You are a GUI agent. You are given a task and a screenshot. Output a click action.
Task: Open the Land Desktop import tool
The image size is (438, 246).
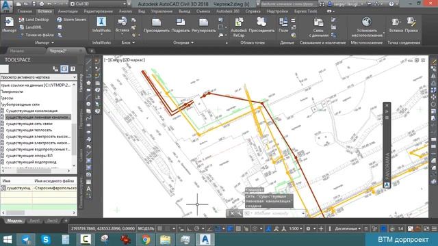34,20
